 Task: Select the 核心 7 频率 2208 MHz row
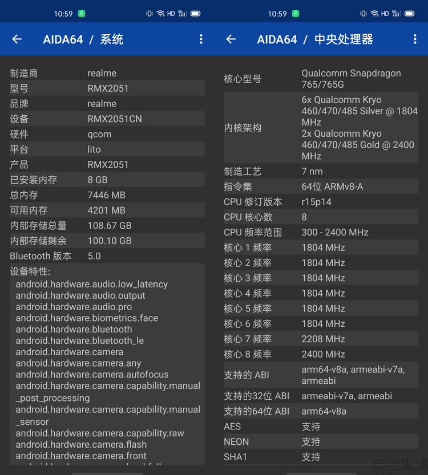point(321,339)
